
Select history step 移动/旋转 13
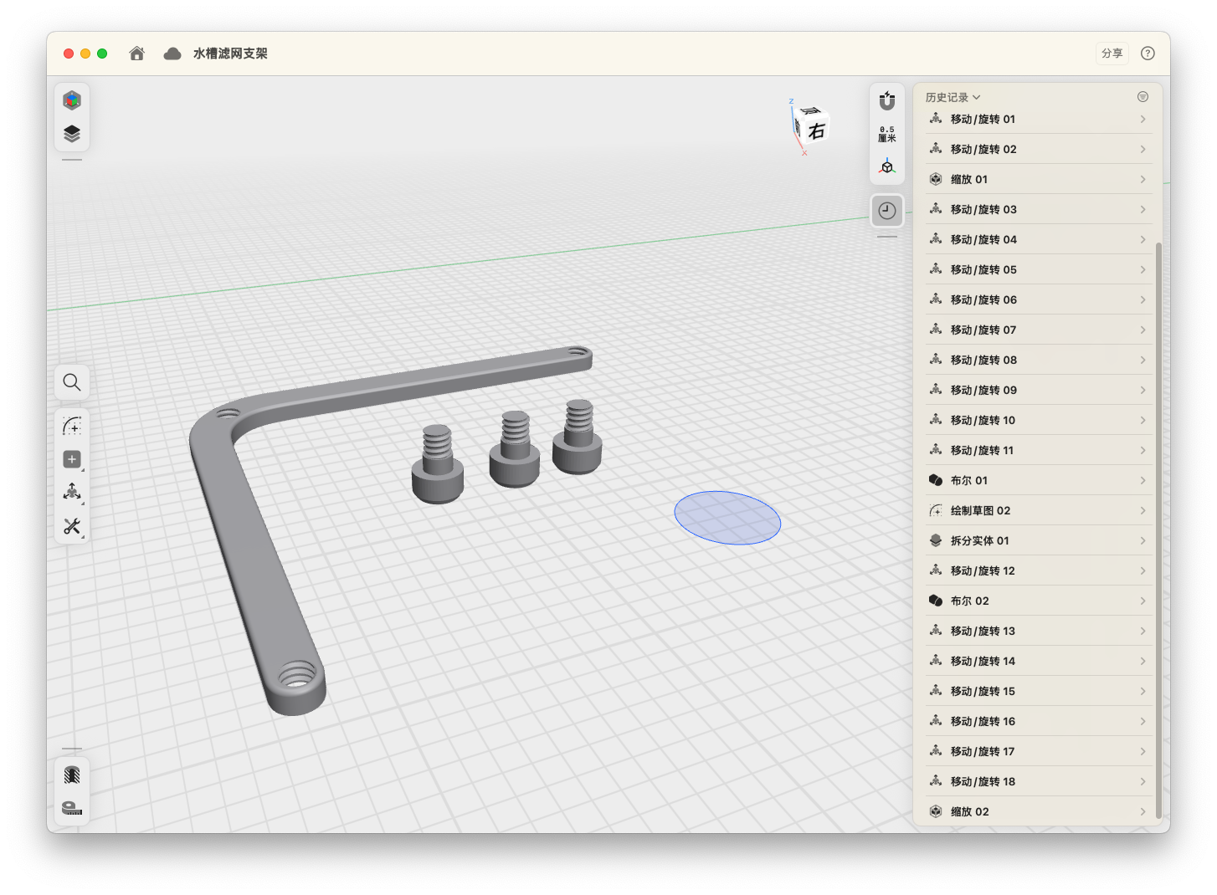[x=1039, y=631]
